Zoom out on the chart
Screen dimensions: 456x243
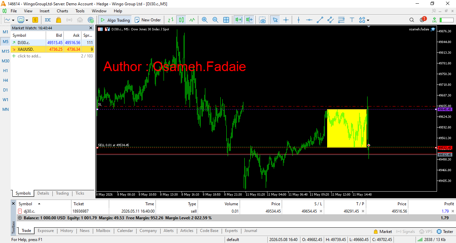coord(215,20)
